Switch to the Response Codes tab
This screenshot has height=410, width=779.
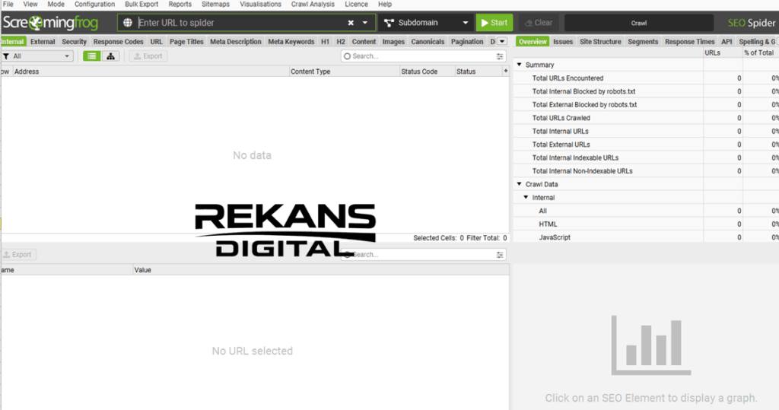118,42
